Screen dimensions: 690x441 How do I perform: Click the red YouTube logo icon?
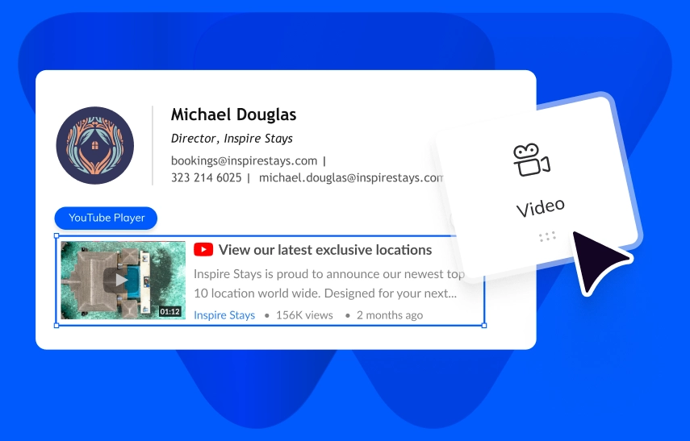pyautogui.click(x=203, y=250)
